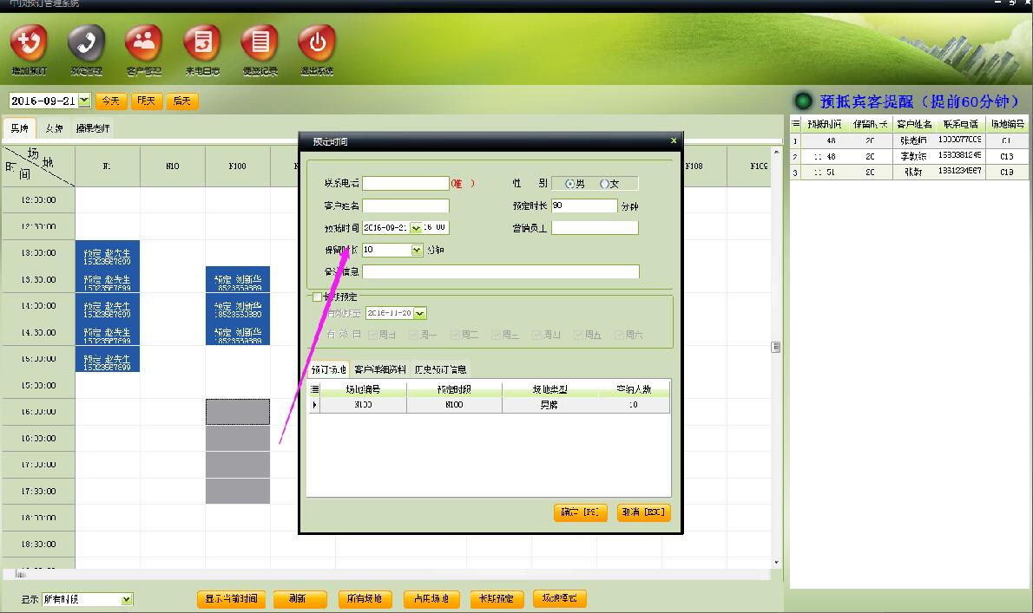Click the 联系电话 phone number input field

point(405,184)
